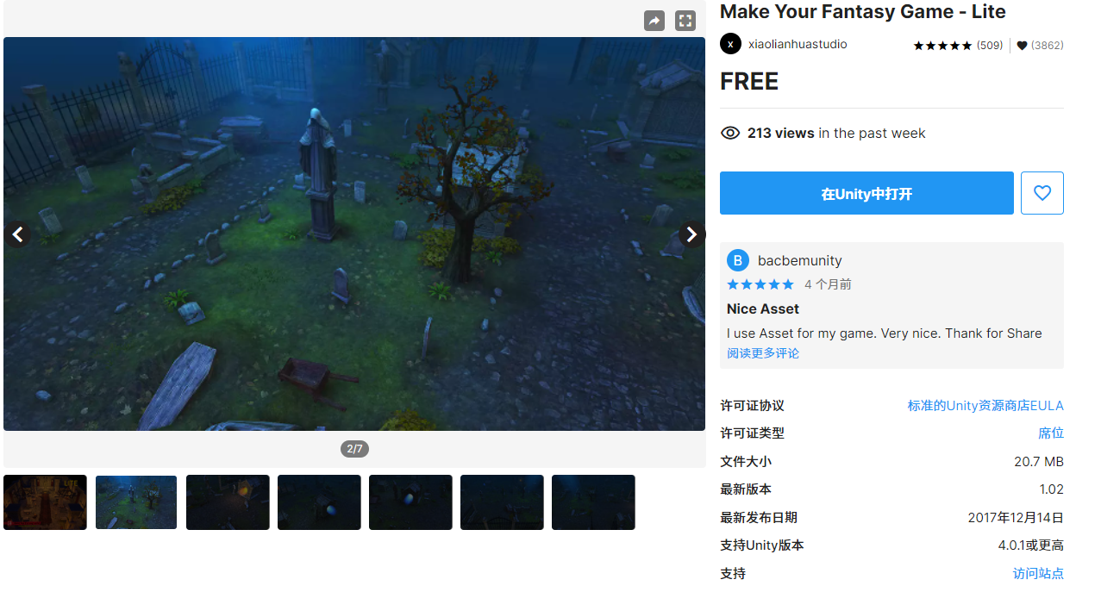Select the first thumbnail with the red interior scene
This screenshot has width=1101, height=592.
(45, 502)
